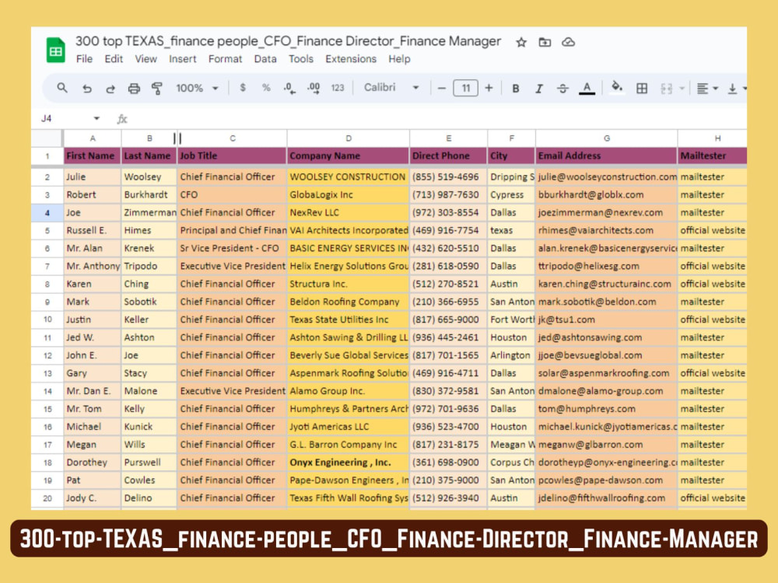Select row 12 header
The image size is (778, 583).
tap(47, 355)
